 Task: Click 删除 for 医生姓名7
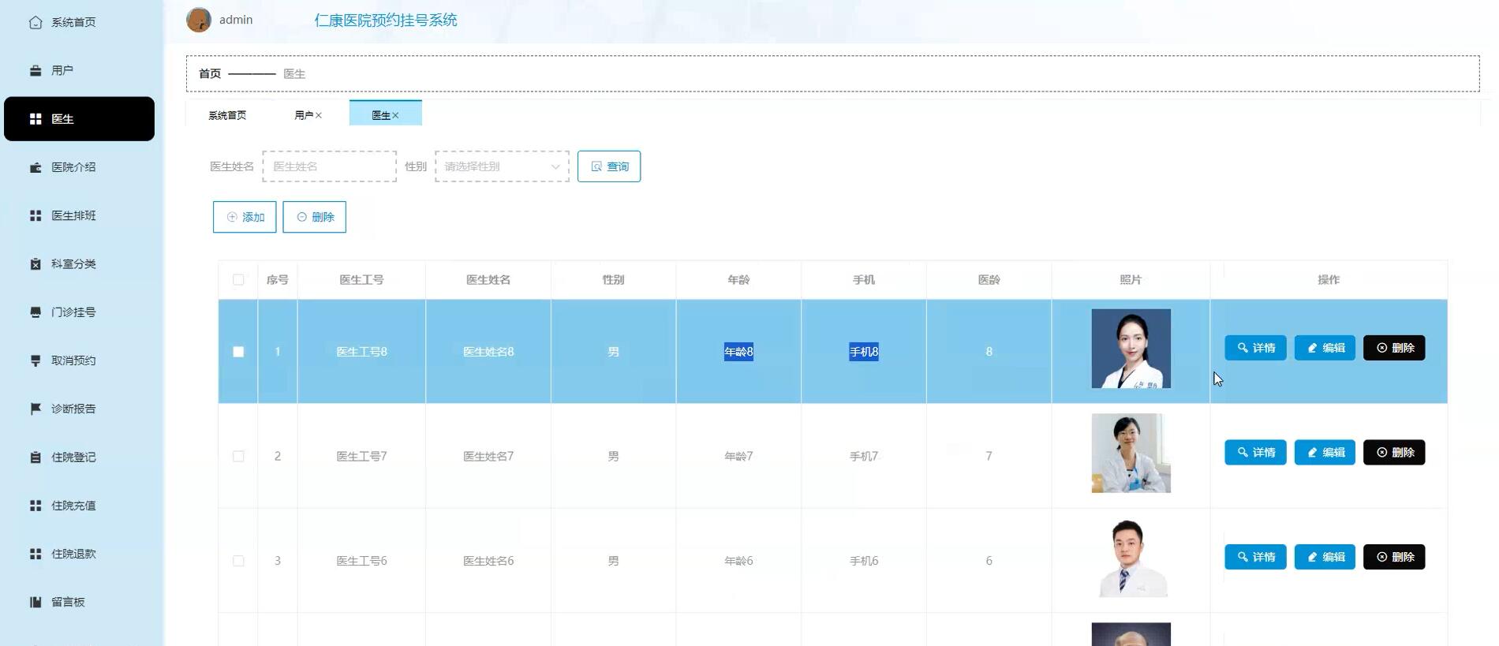click(x=1394, y=453)
